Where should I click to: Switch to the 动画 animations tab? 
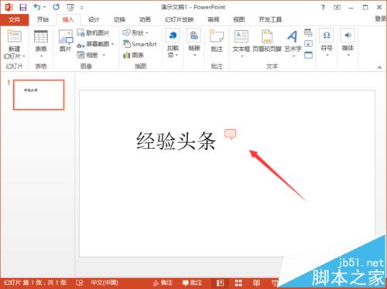pyautogui.click(x=145, y=19)
